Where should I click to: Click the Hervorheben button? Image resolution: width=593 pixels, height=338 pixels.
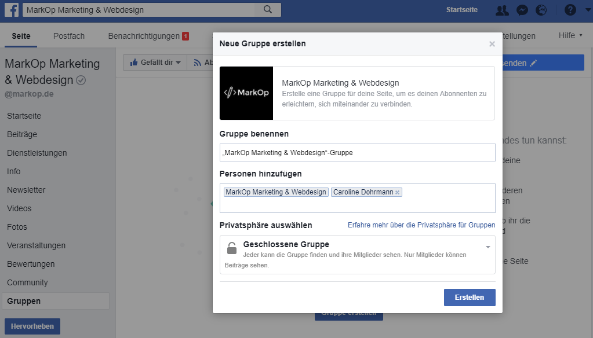pos(32,326)
